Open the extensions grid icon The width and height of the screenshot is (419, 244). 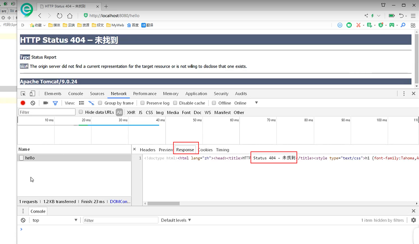pyautogui.click(x=413, y=25)
